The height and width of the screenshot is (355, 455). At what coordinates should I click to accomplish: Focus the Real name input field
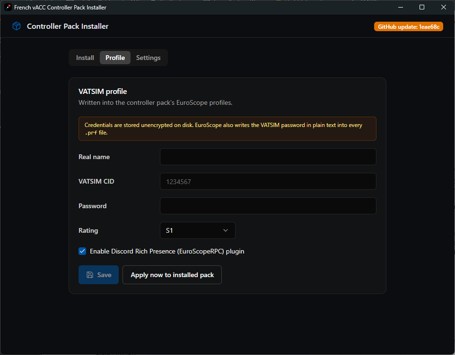[x=268, y=157]
